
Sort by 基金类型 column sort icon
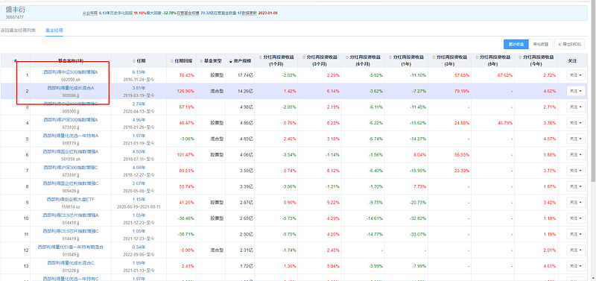pyautogui.click(x=200, y=61)
